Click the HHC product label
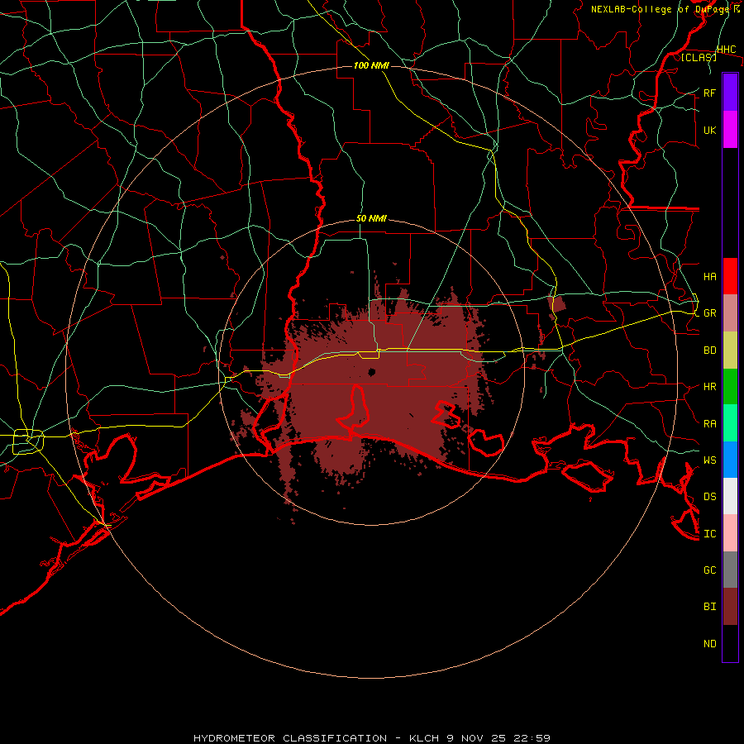Image resolution: width=744 pixels, height=744 pixels. [726, 50]
